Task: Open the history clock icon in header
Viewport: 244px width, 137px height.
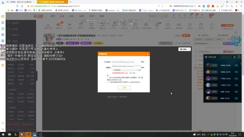Action: 174,15
